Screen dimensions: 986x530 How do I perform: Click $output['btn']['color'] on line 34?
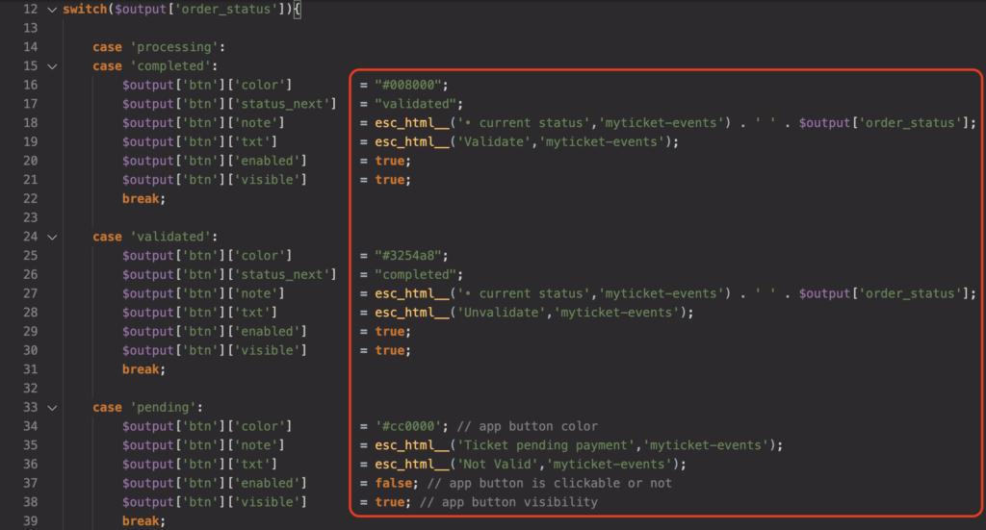tap(207, 426)
